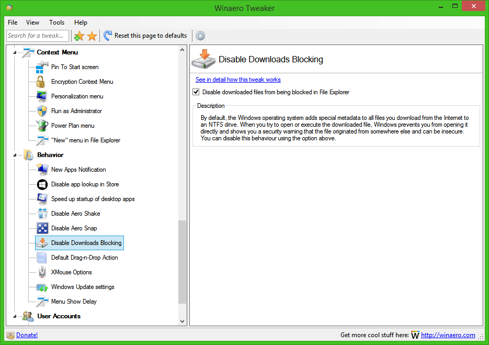Select the Context Menu category label

click(58, 52)
